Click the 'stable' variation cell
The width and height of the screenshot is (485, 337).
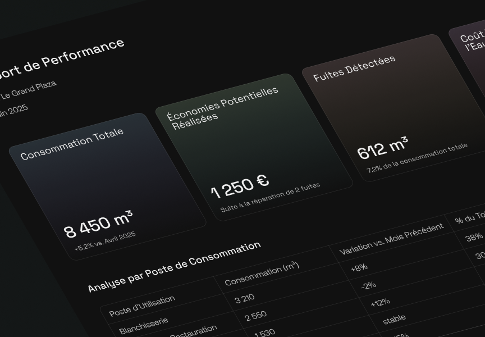(394, 320)
